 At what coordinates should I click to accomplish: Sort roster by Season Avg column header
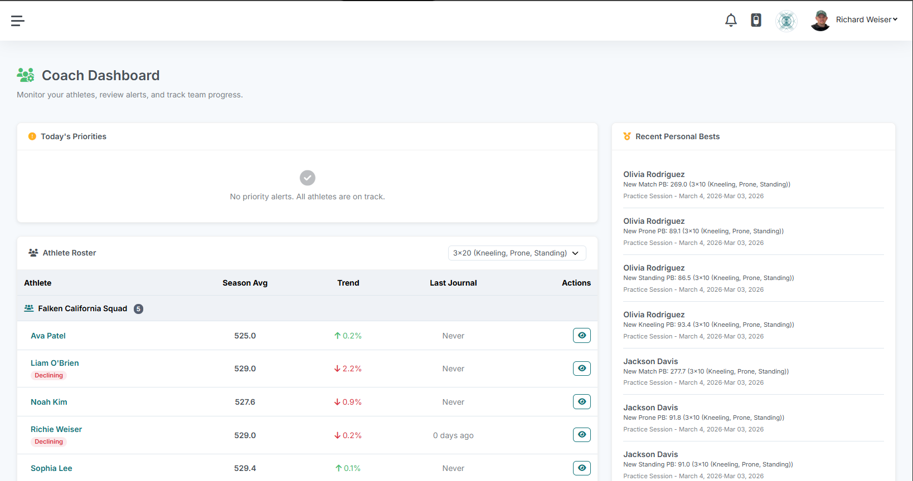point(245,283)
